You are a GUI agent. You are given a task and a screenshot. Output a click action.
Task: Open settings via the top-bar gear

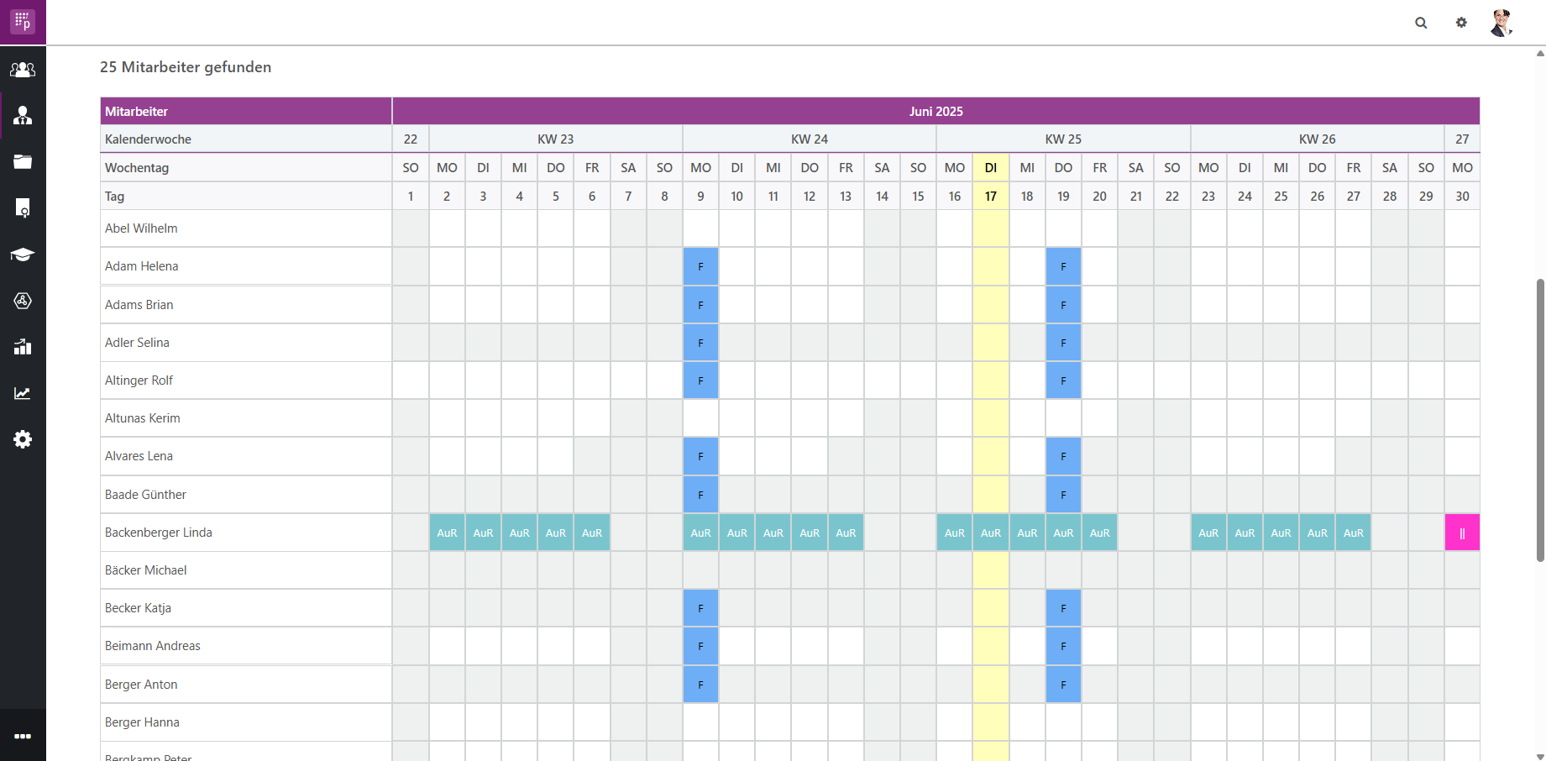click(x=1461, y=23)
